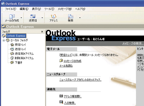Close the フォルダ pane with X
Image resolution: width=144 pixels, height=106 pixels.
42,32
